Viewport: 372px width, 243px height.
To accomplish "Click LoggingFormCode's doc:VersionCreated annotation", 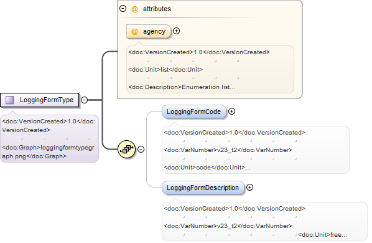I will pyautogui.click(x=235, y=133).
